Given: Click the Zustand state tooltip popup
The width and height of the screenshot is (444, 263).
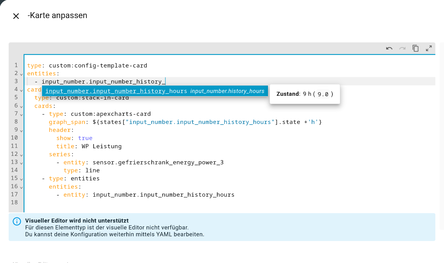Looking at the screenshot, I should coord(305,94).
